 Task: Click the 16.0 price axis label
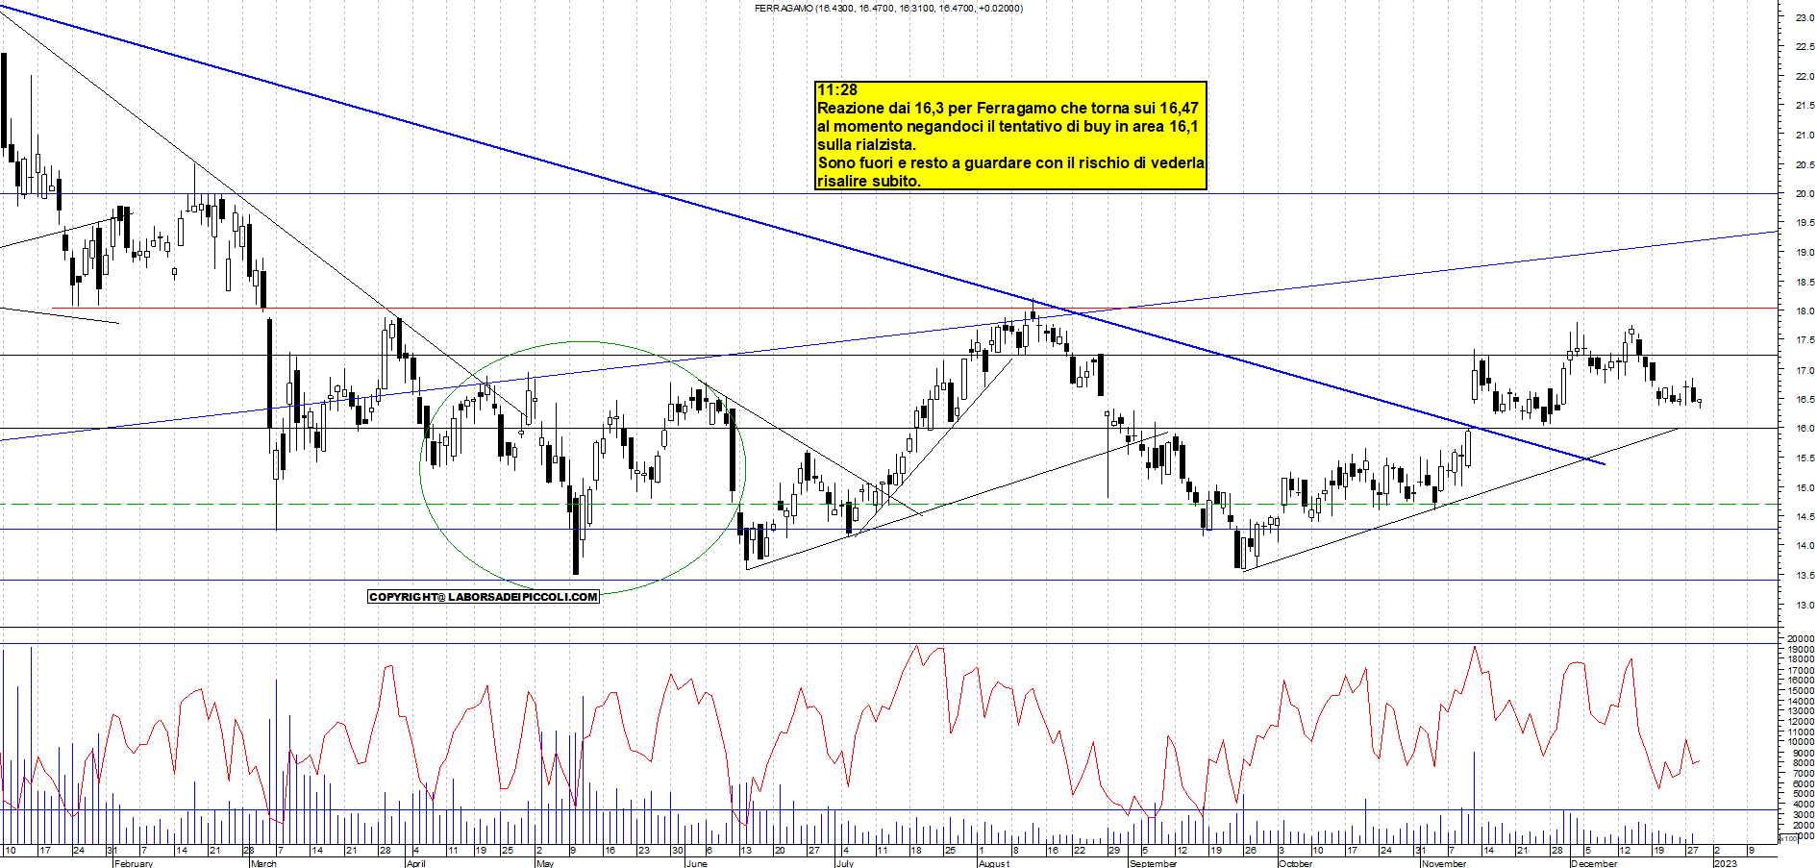pyautogui.click(x=1805, y=429)
